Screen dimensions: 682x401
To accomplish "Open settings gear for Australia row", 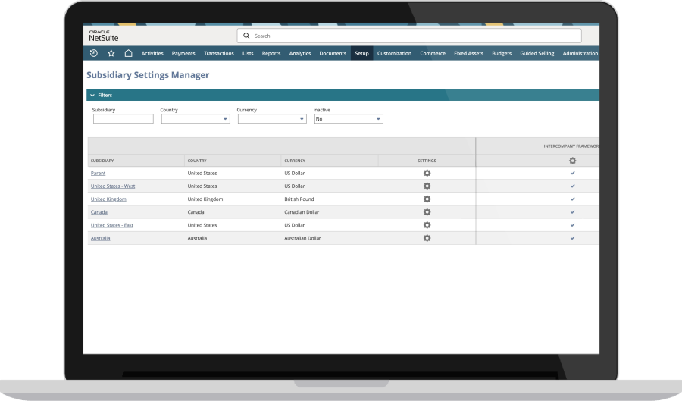I will pyautogui.click(x=427, y=238).
